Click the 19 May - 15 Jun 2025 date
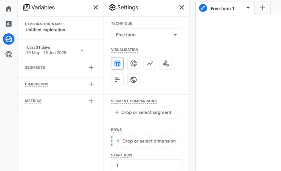 click(46, 53)
